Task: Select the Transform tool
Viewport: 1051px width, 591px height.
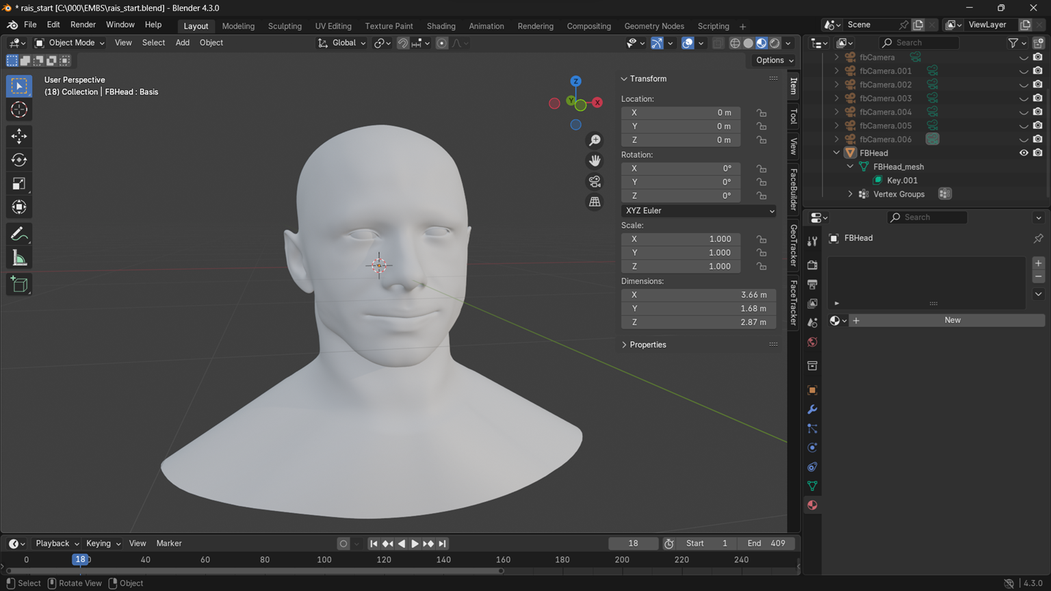Action: coord(19,207)
